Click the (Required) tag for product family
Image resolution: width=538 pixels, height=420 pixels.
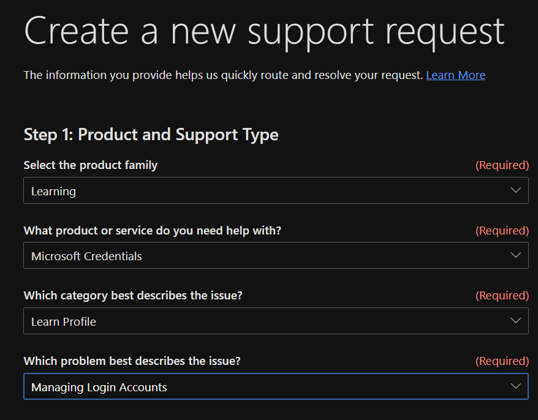coord(502,165)
